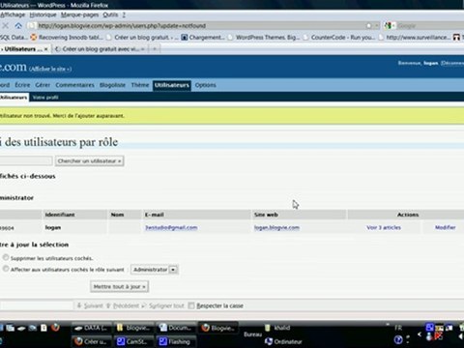Open the URL bar history dropdown arrow

[x=377, y=25]
